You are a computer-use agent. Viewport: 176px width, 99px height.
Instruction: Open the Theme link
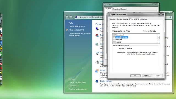103,70
